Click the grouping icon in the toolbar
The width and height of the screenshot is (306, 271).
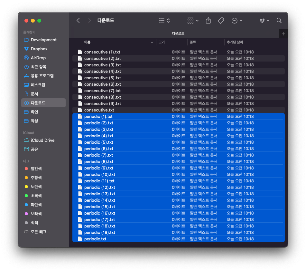[x=189, y=20]
